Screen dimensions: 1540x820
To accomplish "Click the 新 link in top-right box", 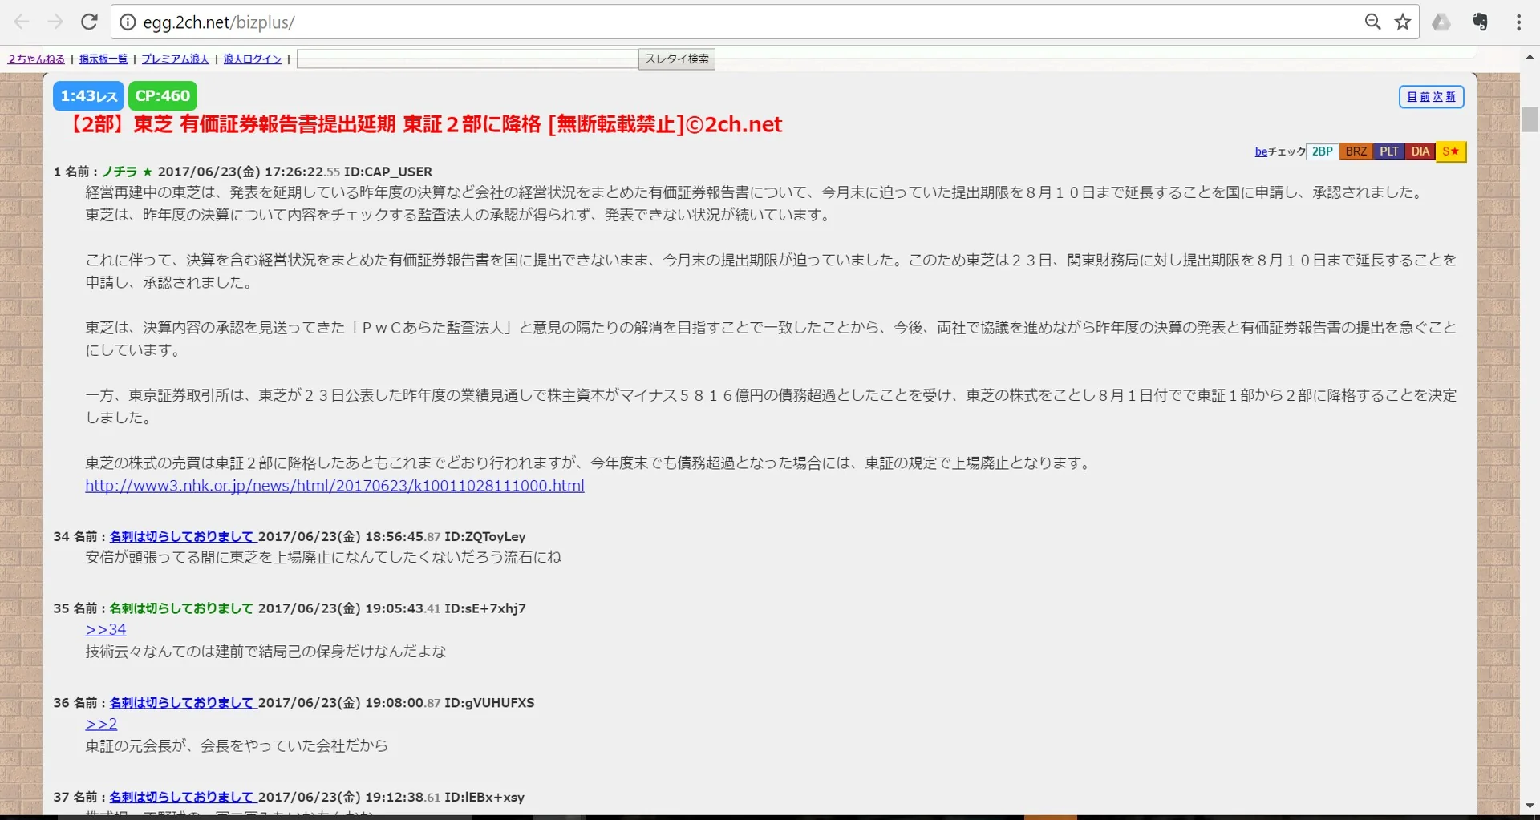I will click(x=1451, y=97).
